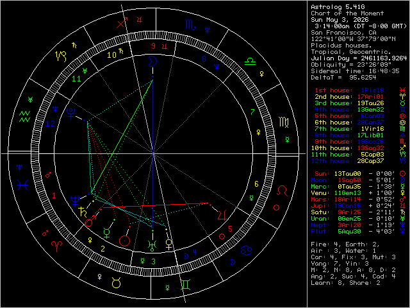
Task: Select the Jupiter glyph after the Jupi row
Action: [x=403, y=205]
